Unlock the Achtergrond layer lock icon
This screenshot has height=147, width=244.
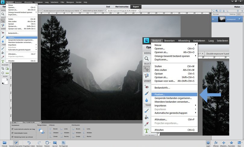coord(239,19)
